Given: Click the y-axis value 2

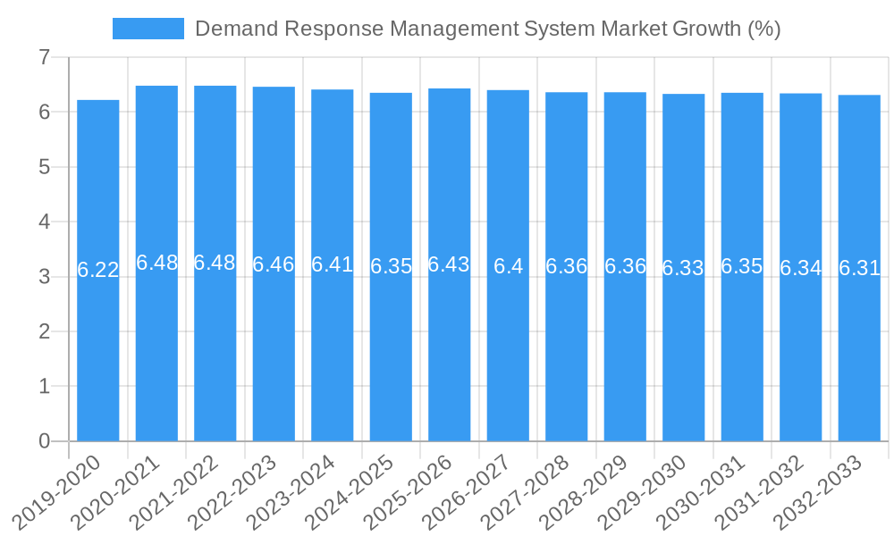Looking at the screenshot, I should [44, 331].
